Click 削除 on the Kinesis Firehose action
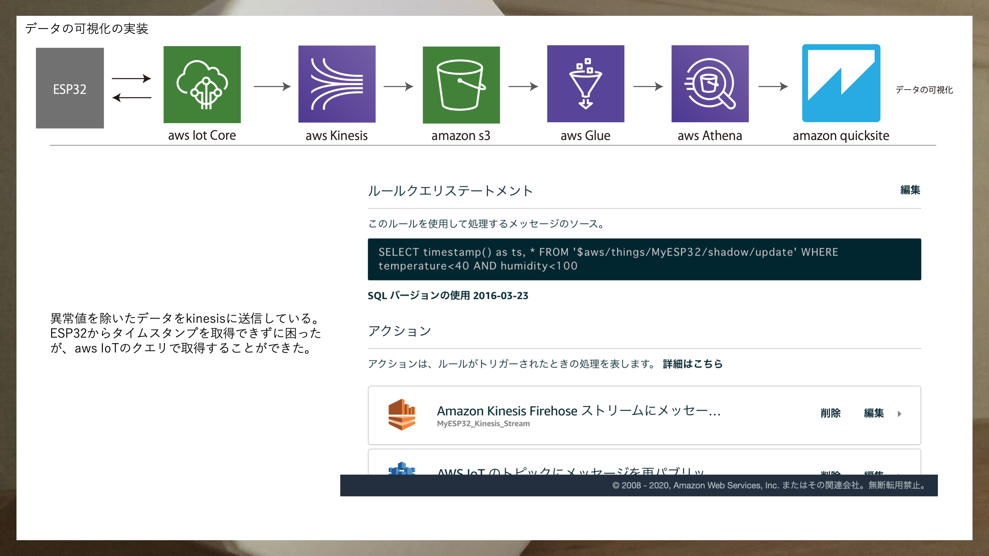This screenshot has height=556, width=989. click(831, 413)
